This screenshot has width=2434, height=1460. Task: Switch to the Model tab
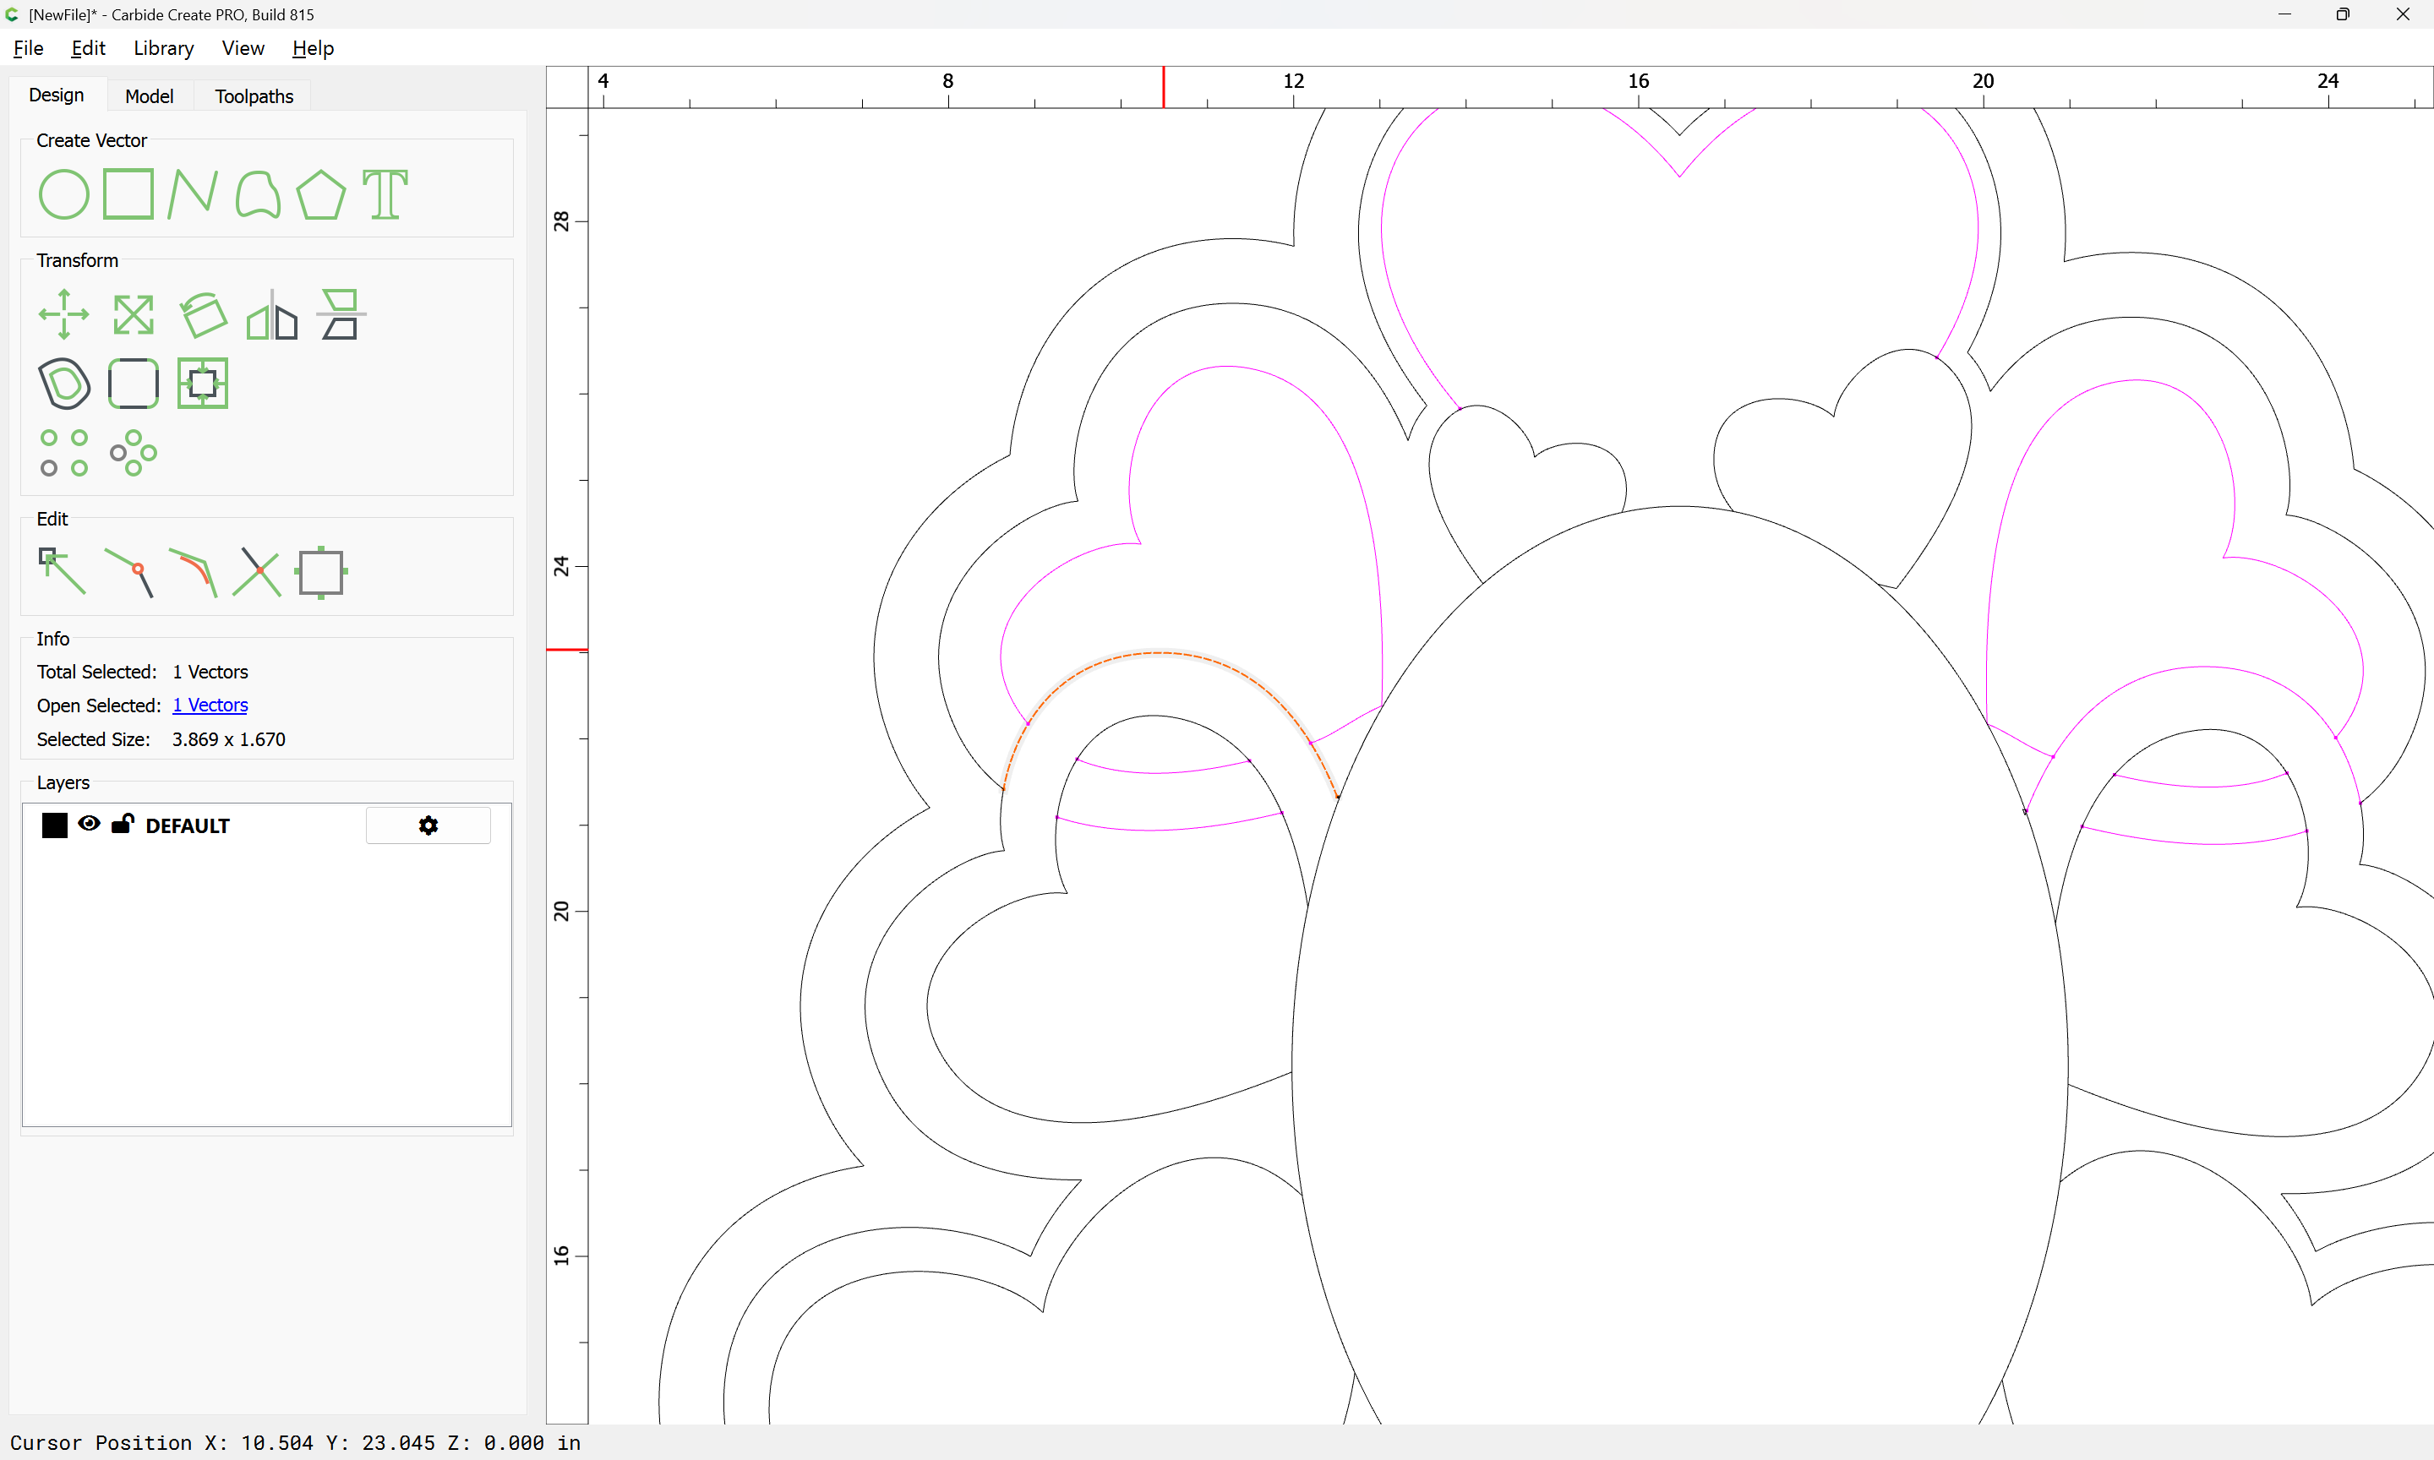click(x=150, y=96)
